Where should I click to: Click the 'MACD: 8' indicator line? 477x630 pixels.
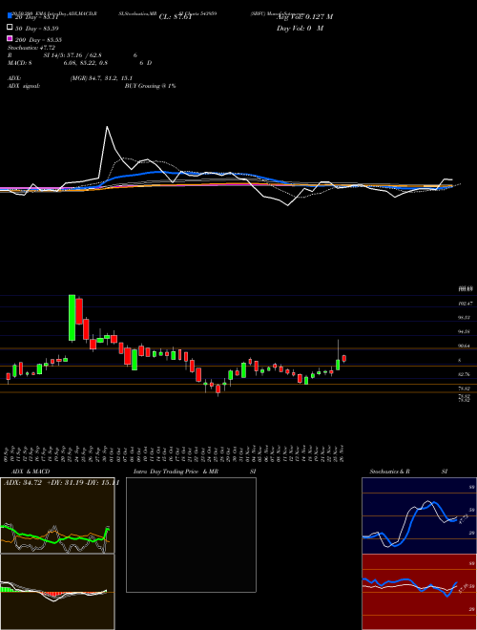[x=20, y=63]
